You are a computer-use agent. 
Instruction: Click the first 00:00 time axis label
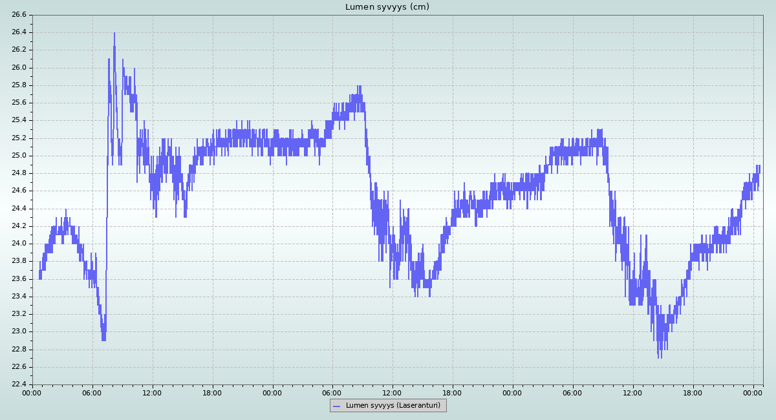[x=32, y=392]
